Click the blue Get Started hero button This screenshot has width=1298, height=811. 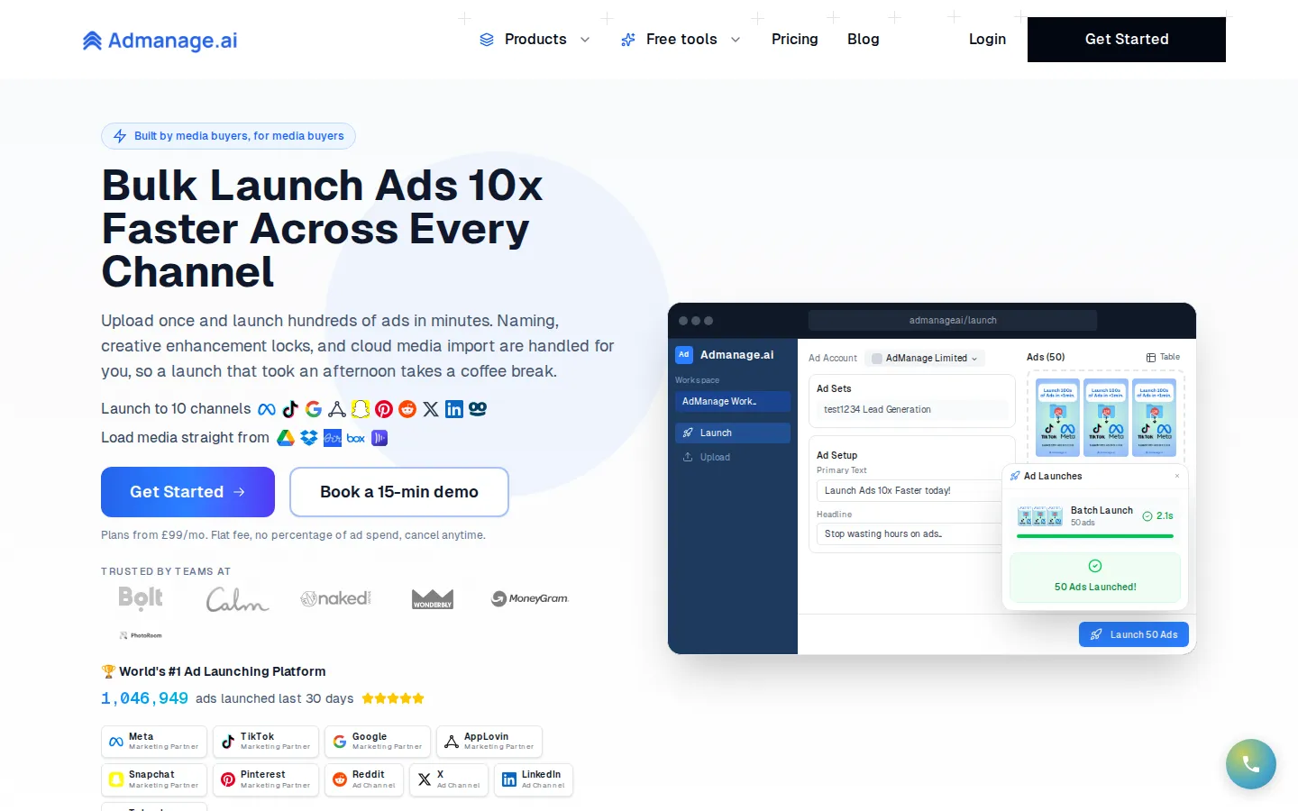coord(187,492)
